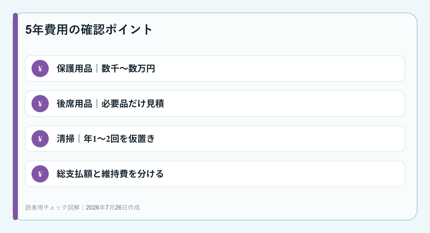Click the 数千〜数万円 price text
The width and height of the screenshot is (430, 233).
[128, 68]
